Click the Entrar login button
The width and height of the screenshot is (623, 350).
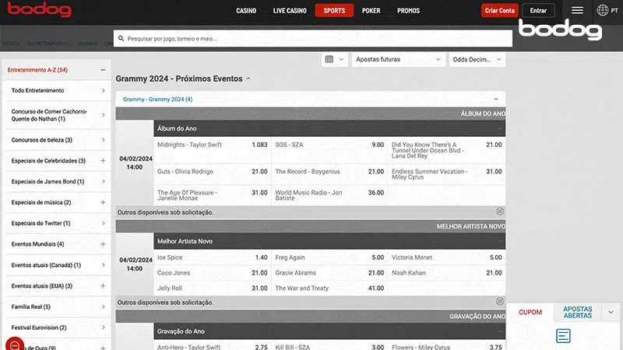coord(538,10)
